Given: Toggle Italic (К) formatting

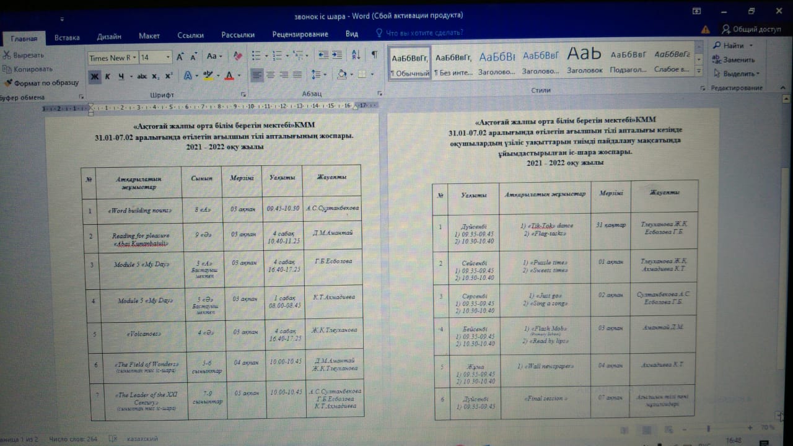Looking at the screenshot, I should point(107,76).
